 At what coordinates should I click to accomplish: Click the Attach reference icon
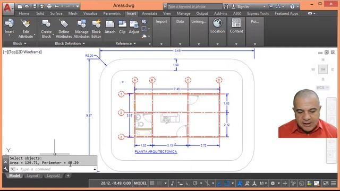tap(110, 24)
